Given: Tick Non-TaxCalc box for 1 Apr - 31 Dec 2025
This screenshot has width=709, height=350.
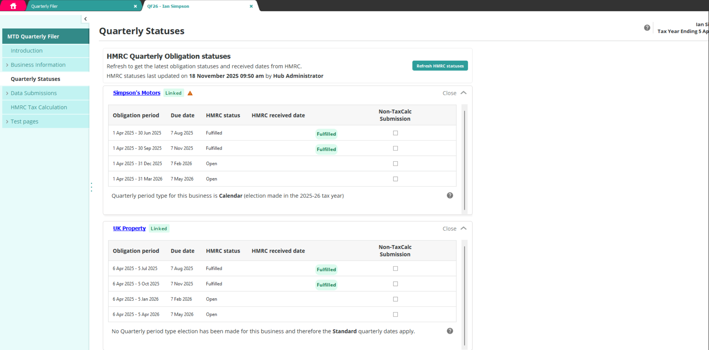Looking at the screenshot, I should point(395,164).
